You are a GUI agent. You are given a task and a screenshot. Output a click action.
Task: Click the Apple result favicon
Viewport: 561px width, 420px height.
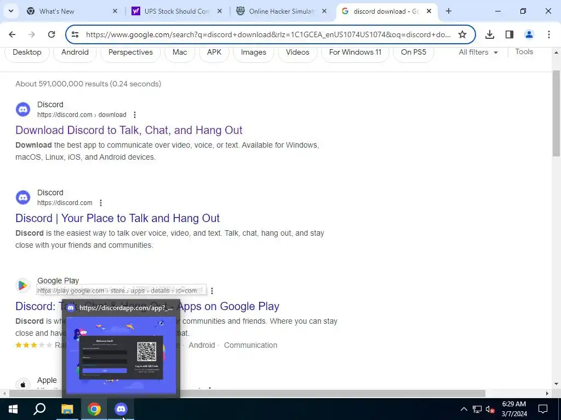[x=23, y=384]
